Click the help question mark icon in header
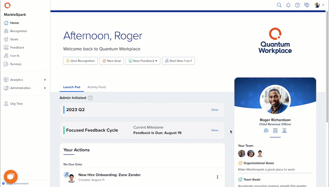The height and width of the screenshot is (187, 329). [x=297, y=5]
